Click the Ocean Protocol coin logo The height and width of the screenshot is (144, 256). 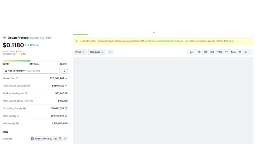point(4,38)
